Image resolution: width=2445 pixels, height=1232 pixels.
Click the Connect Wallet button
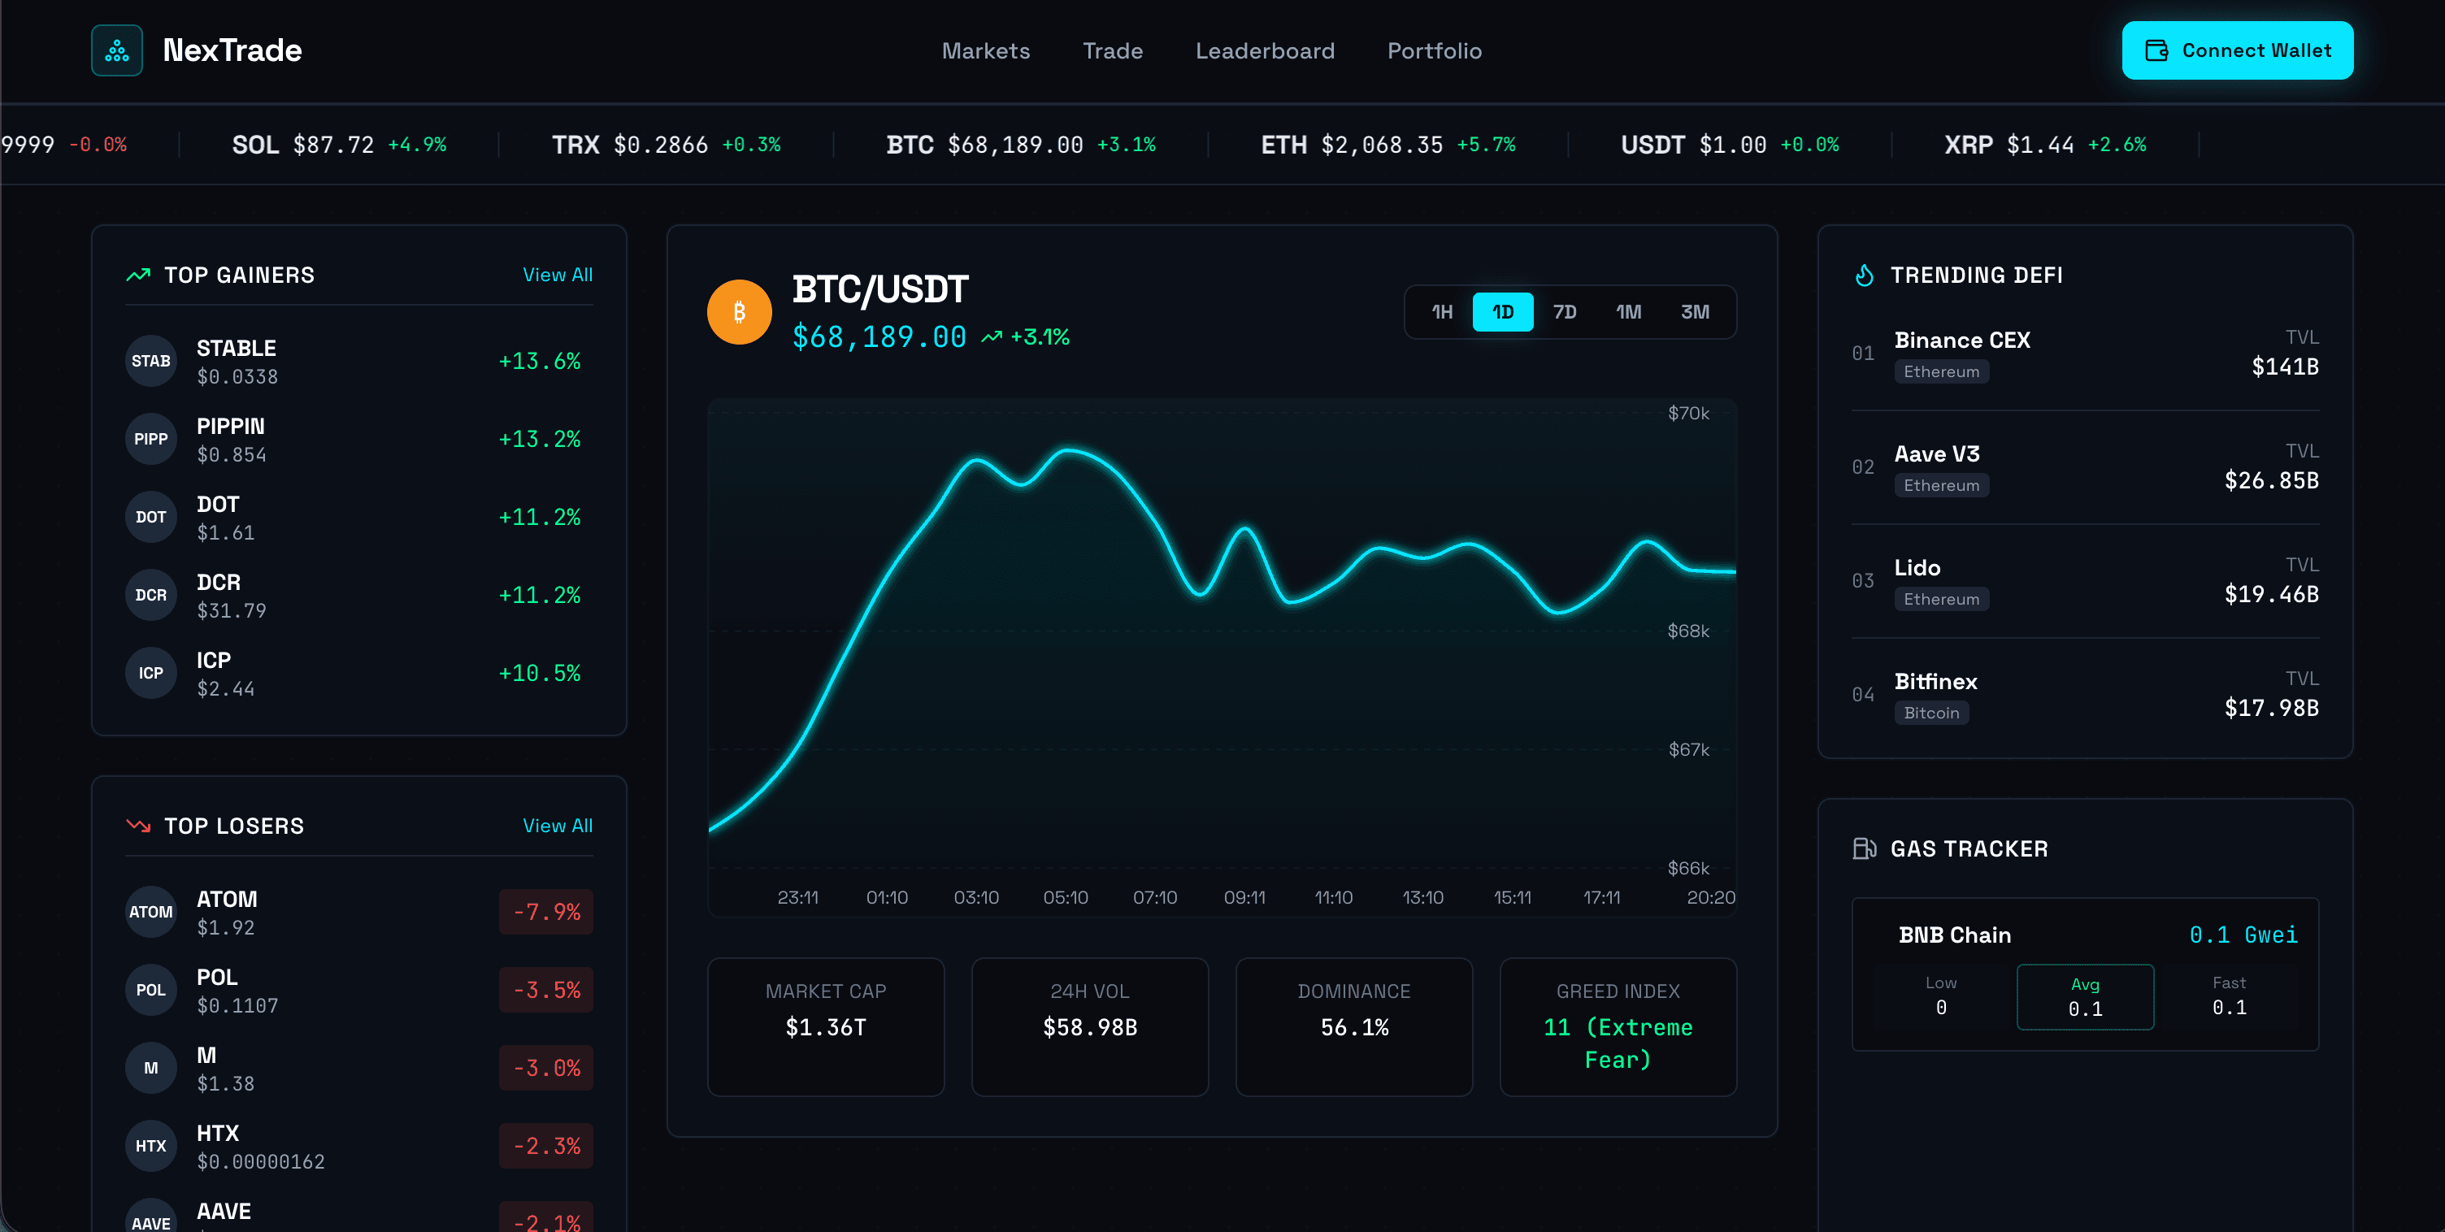(x=2237, y=50)
